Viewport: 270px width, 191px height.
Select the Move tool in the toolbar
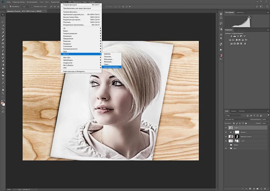click(x=3, y=15)
